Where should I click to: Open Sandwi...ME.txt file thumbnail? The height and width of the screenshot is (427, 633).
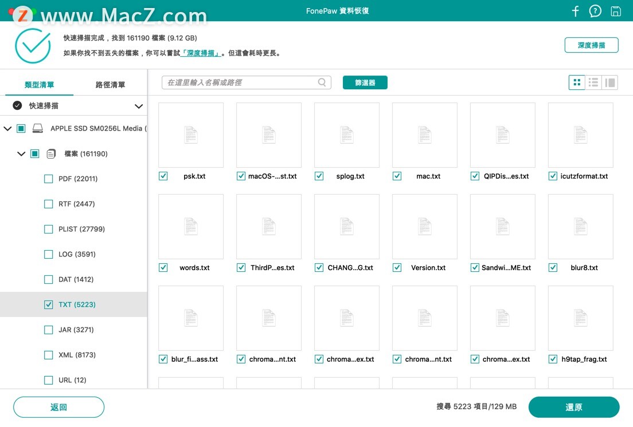tap(503, 227)
